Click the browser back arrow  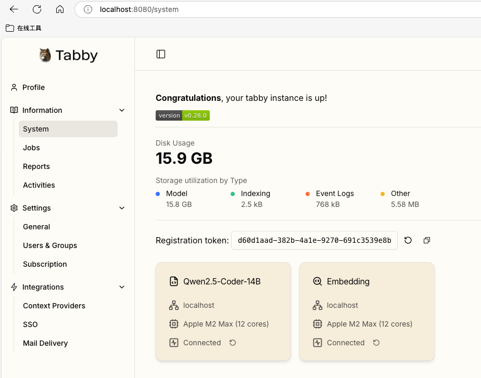coord(14,9)
